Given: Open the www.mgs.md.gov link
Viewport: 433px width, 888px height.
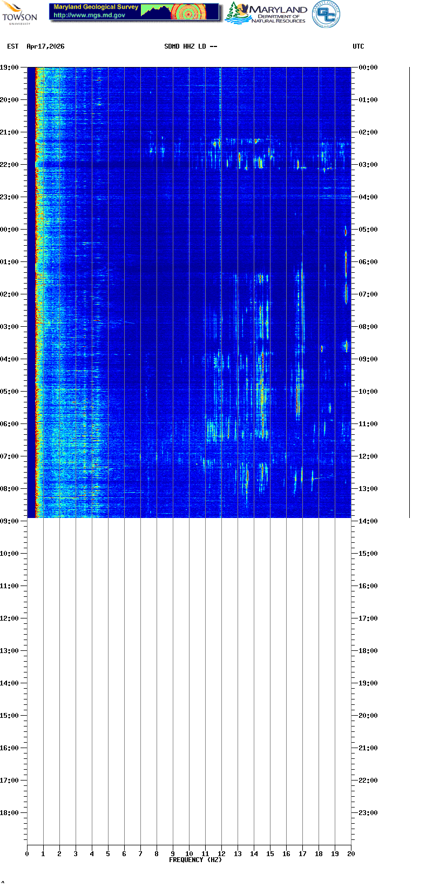Looking at the screenshot, I should [89, 16].
